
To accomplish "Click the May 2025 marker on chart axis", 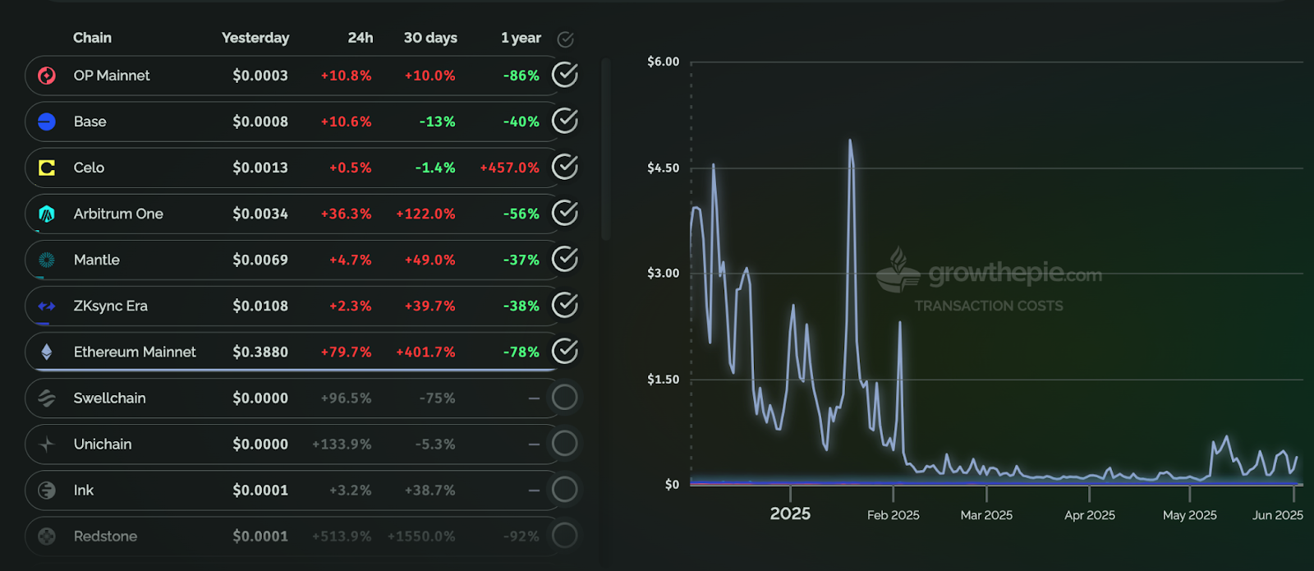I will click(1190, 515).
